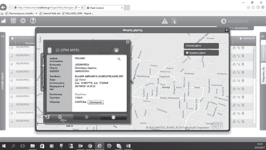Open the Ο στόλος μου side tab
Image resolution: width=266 pixels, height=150 pixels.
point(263,50)
